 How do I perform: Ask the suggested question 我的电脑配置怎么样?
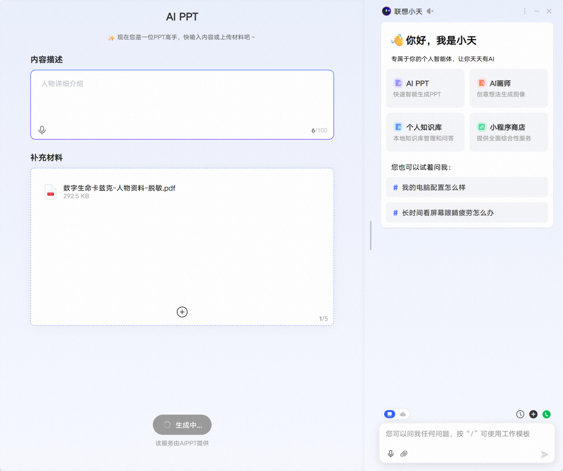(467, 187)
